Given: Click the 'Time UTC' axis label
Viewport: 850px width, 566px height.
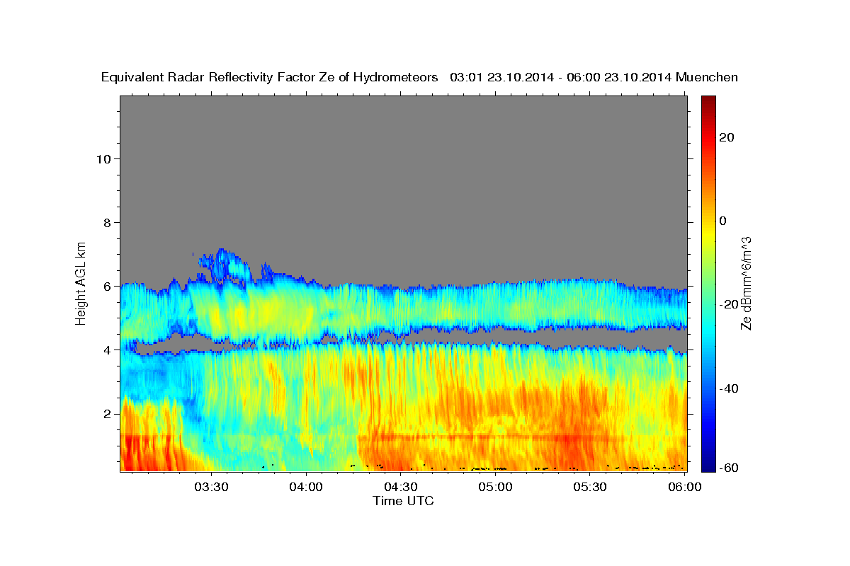Looking at the screenshot, I should pyautogui.click(x=403, y=501).
